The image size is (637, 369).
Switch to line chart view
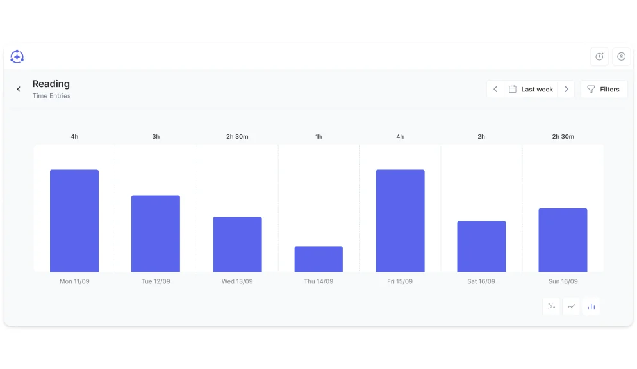click(571, 306)
